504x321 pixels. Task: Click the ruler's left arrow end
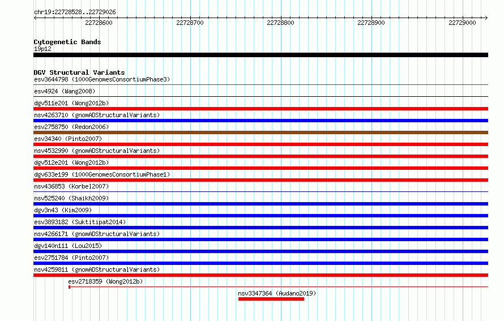tap(35, 18)
